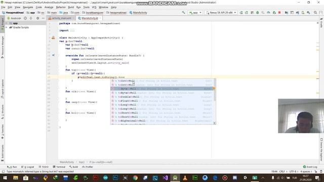Open the File menu

(x=3, y=7)
